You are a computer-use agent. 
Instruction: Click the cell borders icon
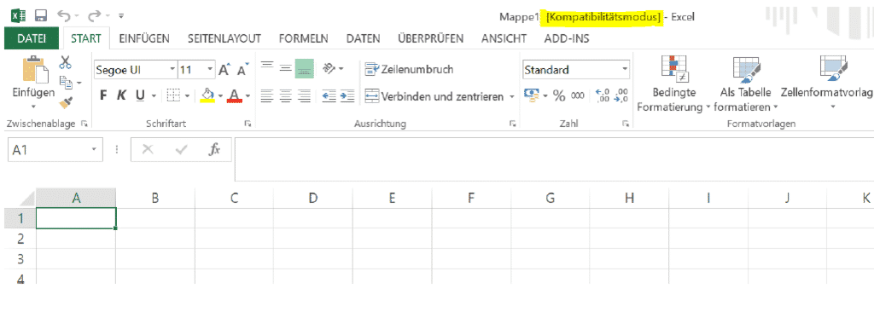coord(174,95)
